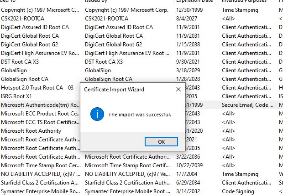This screenshot has width=283, height=195.
Task: Select Symantec Enterprise Mobile Root certificate
Action: tap(40, 191)
